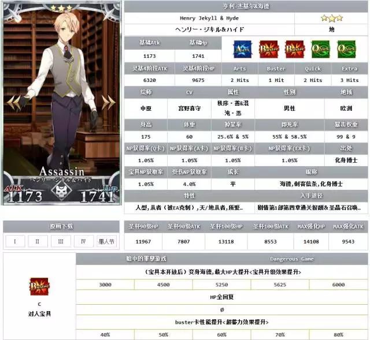The width and height of the screenshot is (370, 340).
Task: Click the crit weight value 99 & 9
Action: click(x=346, y=137)
